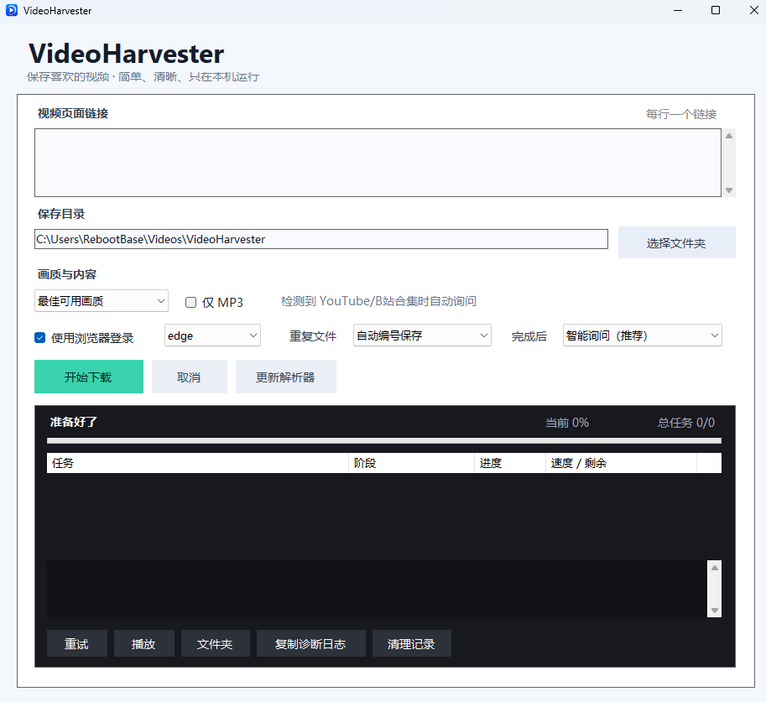Click the 取消 button
This screenshot has height=702, width=766.
click(x=190, y=377)
